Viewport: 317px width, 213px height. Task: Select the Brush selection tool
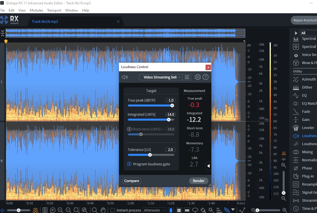(203, 210)
